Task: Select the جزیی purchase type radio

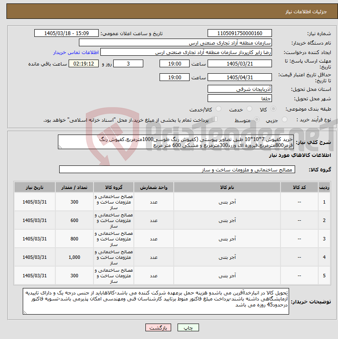Action: tap(284, 119)
